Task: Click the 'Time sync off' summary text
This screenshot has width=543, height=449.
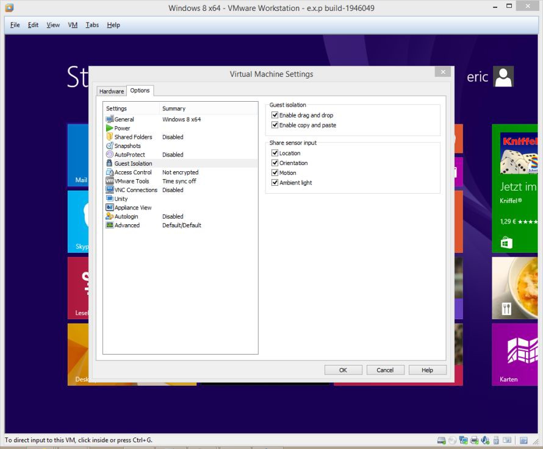Action: [x=179, y=181]
